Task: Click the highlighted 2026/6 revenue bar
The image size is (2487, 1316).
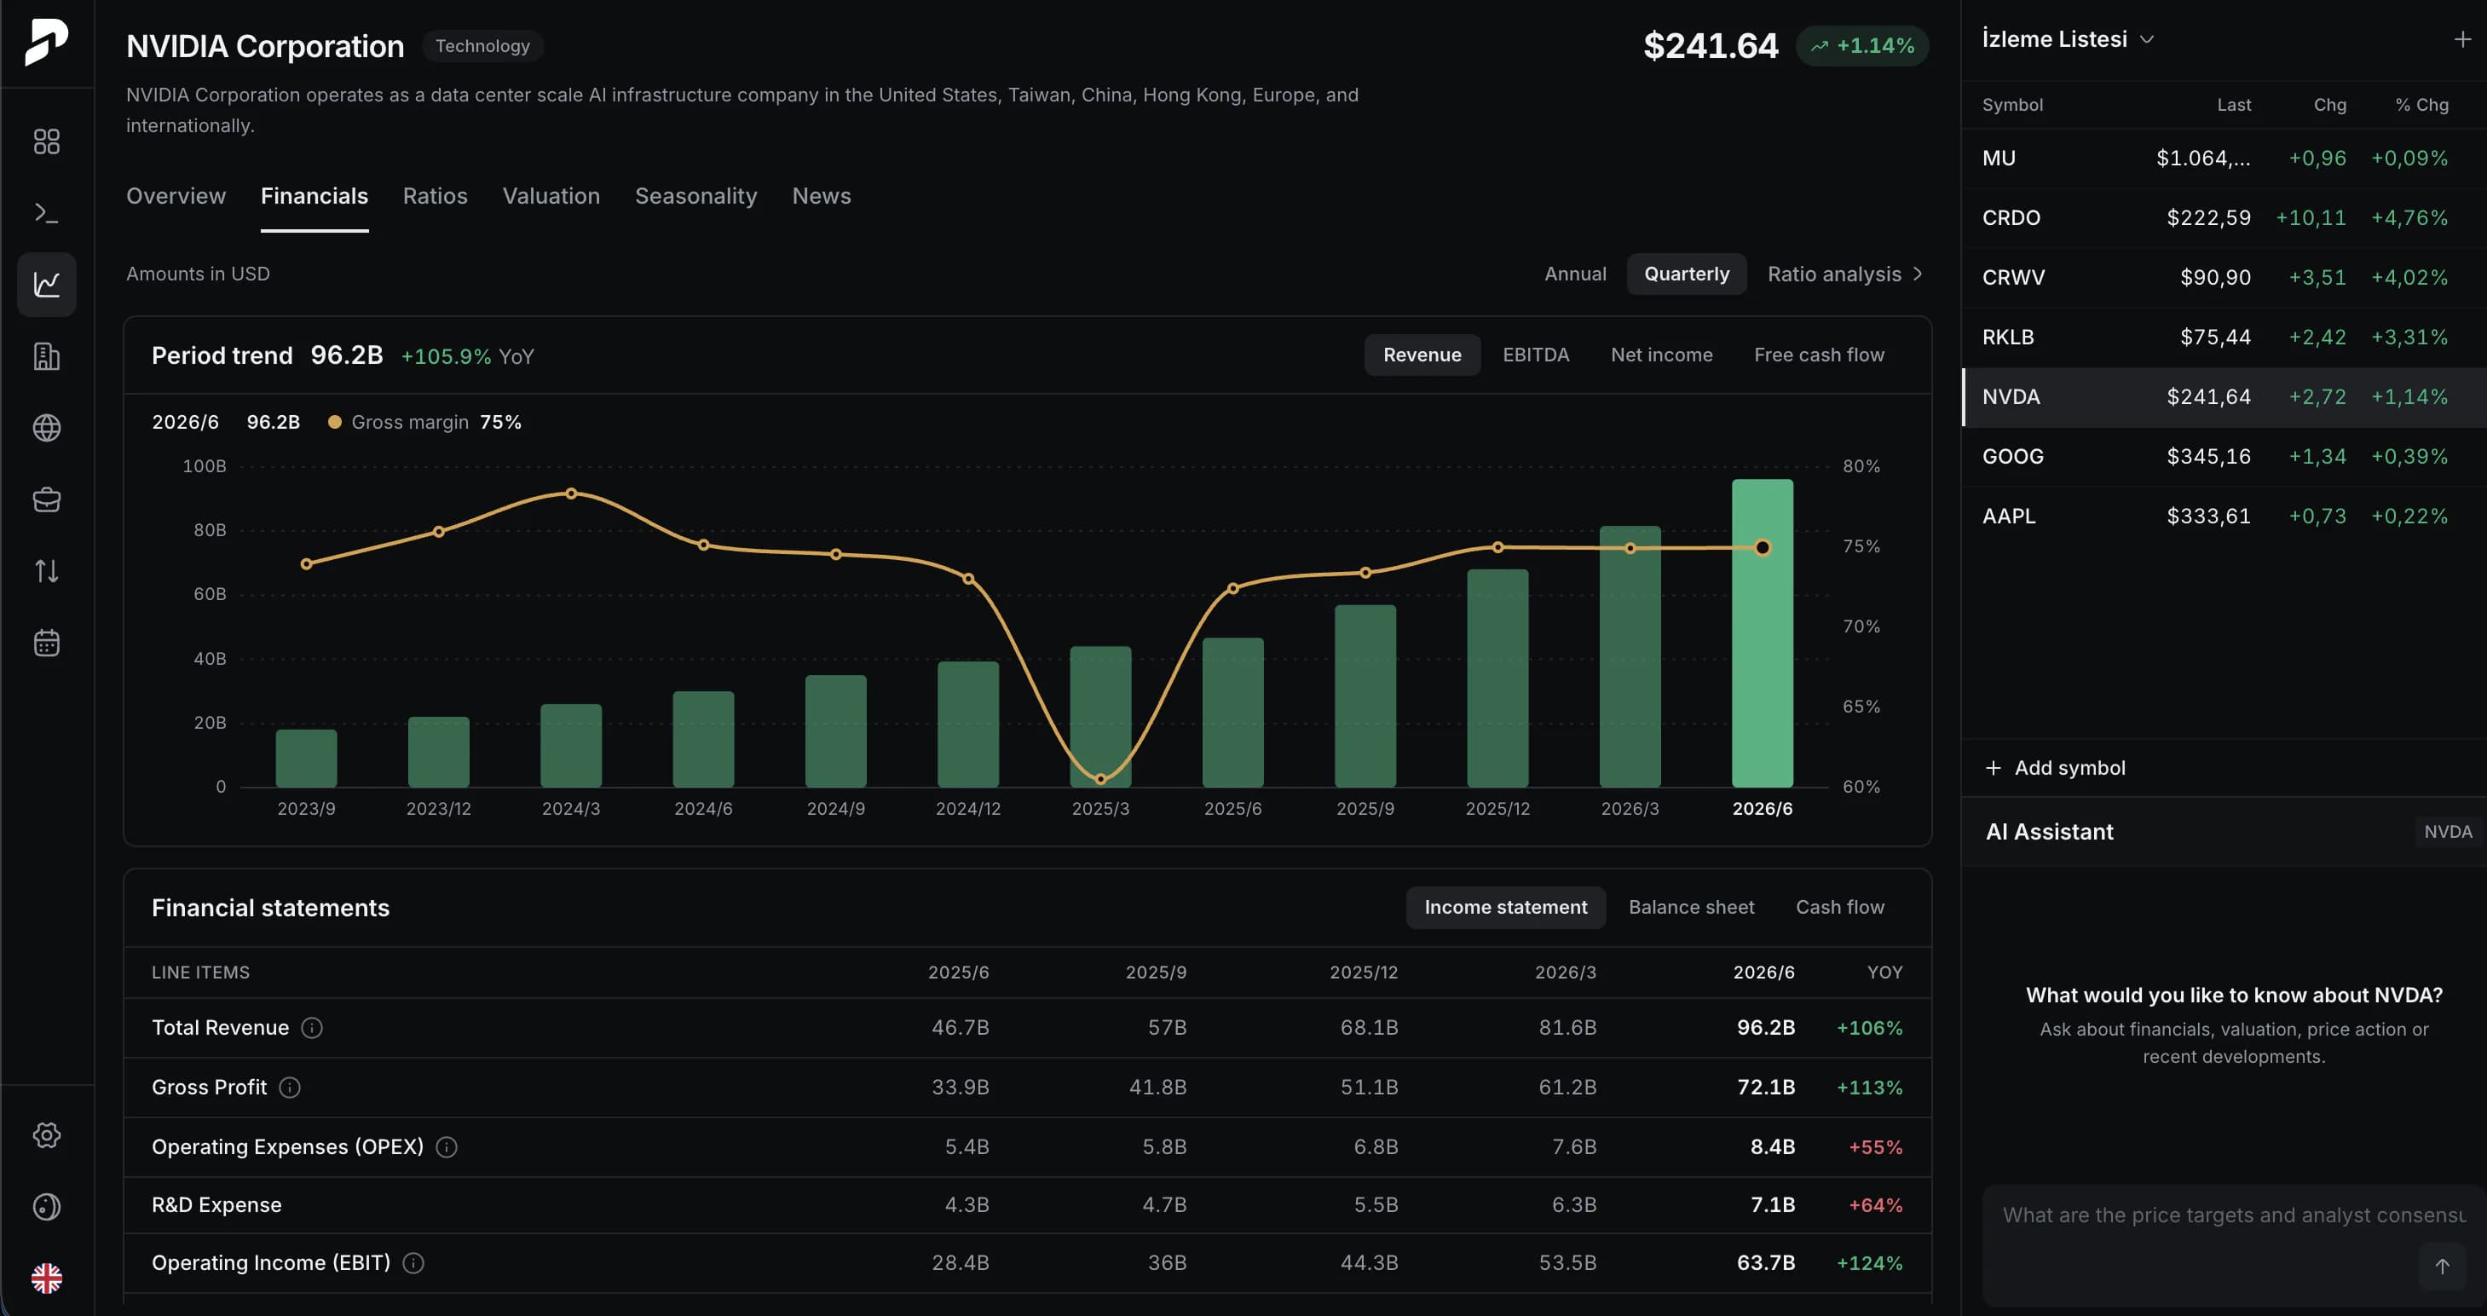Action: click(x=1762, y=633)
